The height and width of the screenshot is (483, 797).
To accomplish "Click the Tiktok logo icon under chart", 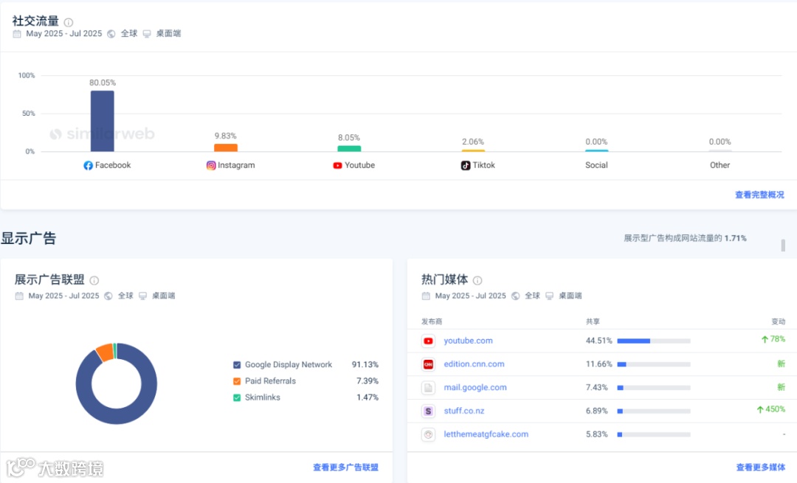I will (466, 166).
